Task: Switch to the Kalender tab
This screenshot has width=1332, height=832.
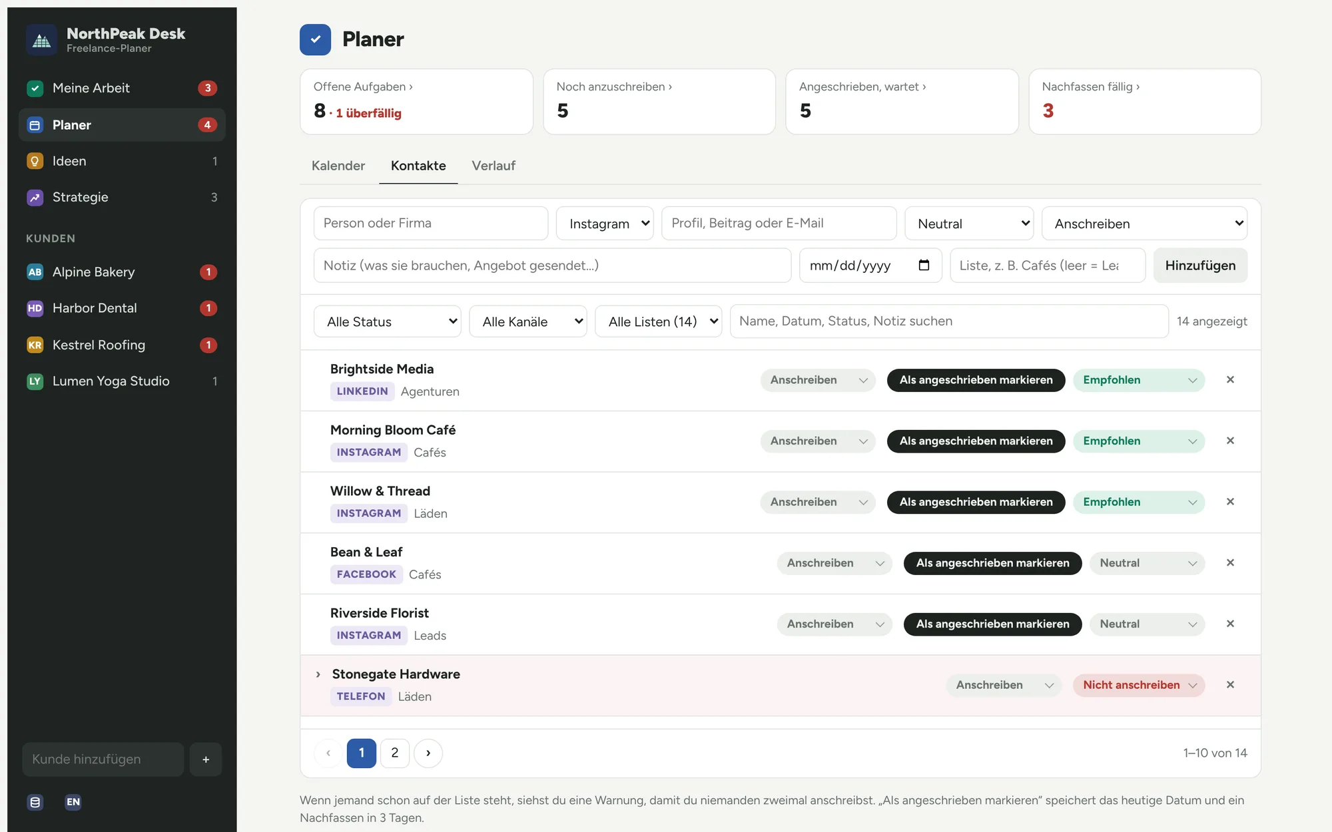Action: [x=338, y=166]
